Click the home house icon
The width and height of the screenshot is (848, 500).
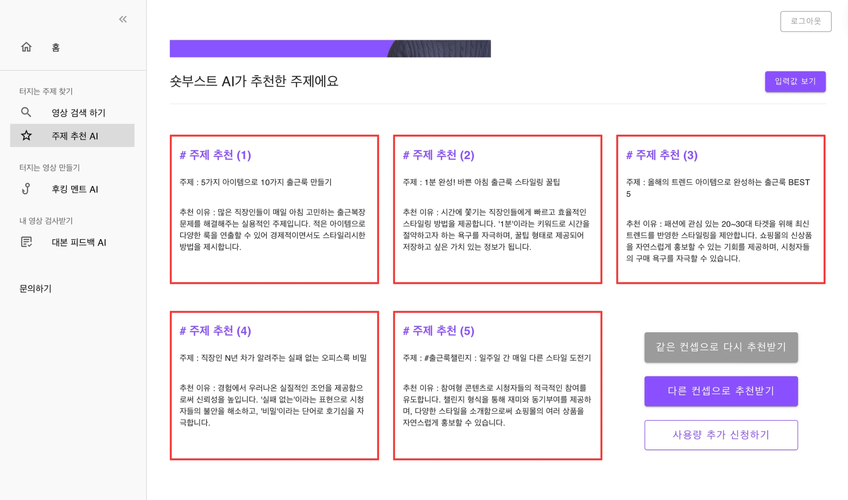tap(26, 47)
